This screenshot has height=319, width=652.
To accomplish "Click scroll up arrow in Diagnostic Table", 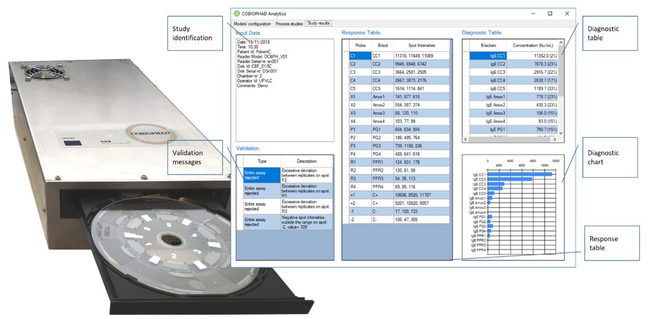I will (x=561, y=42).
